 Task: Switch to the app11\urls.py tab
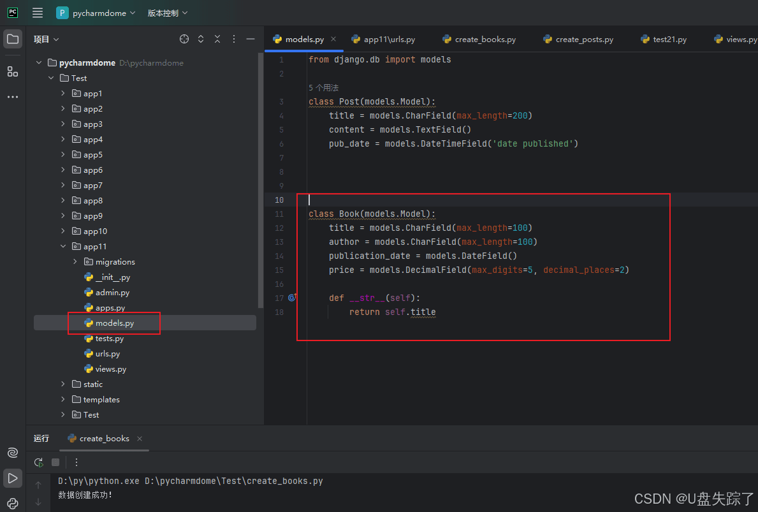(x=383, y=39)
